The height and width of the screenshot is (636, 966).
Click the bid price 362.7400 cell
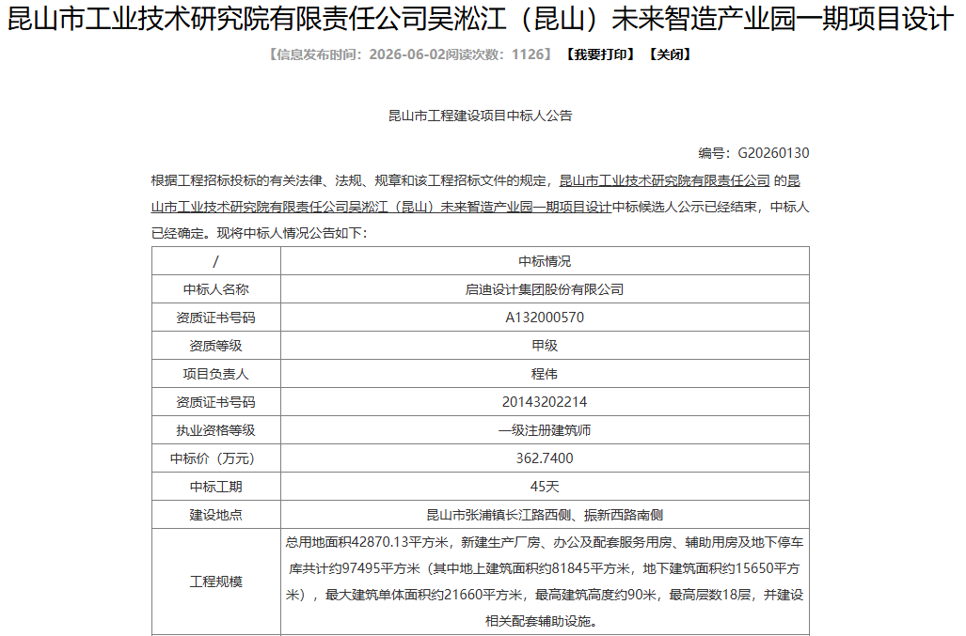(545, 458)
